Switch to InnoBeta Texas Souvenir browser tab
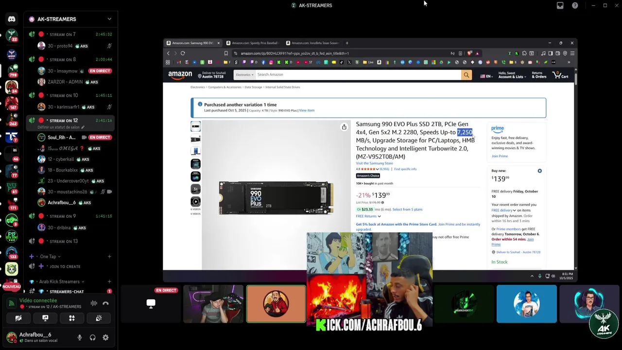Screen dimensions: 622x350 coord(313,43)
